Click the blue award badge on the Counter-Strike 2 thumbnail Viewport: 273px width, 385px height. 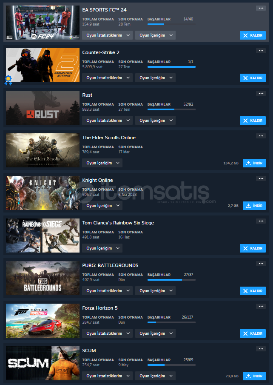point(9,80)
